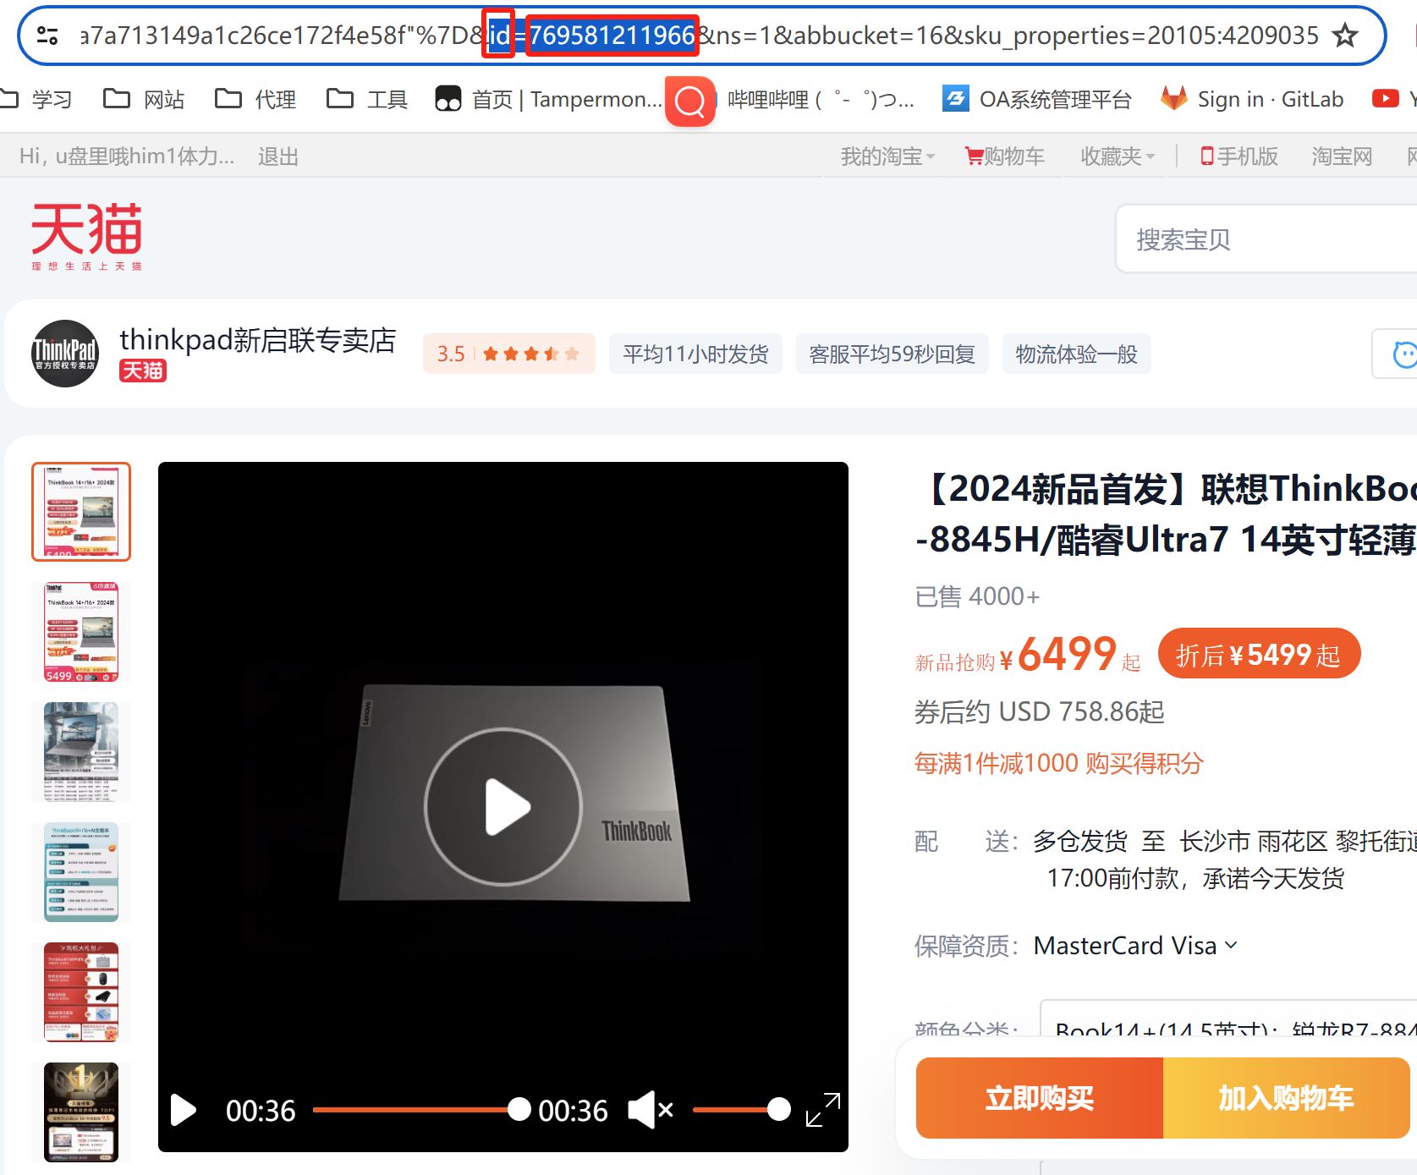This screenshot has height=1175, width=1417.
Task: Select the first highlighted product thumbnail
Action: pyautogui.click(x=81, y=512)
